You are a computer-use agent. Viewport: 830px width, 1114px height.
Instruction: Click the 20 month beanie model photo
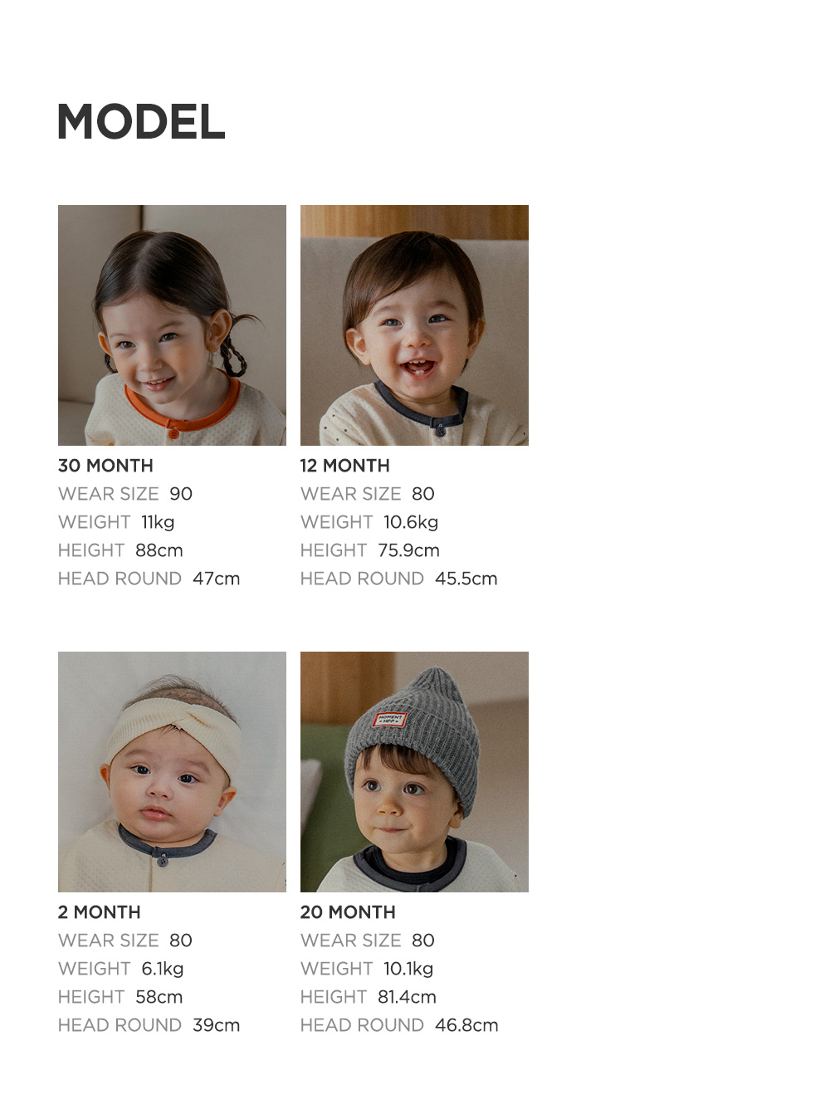414,772
